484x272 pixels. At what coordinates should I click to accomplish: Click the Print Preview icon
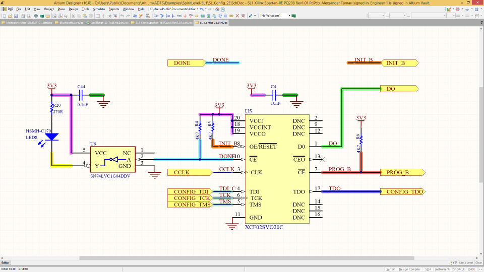[x=29, y=16]
